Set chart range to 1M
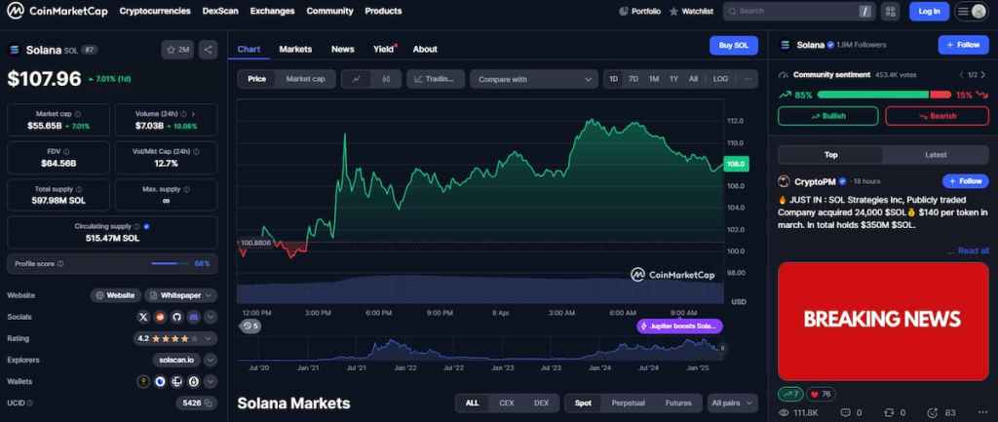998x422 pixels. 654,79
